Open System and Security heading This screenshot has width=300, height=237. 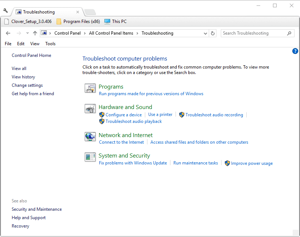click(x=124, y=156)
